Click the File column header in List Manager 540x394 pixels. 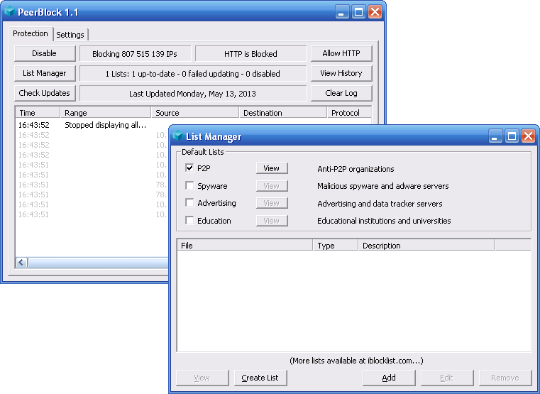pyautogui.click(x=245, y=245)
